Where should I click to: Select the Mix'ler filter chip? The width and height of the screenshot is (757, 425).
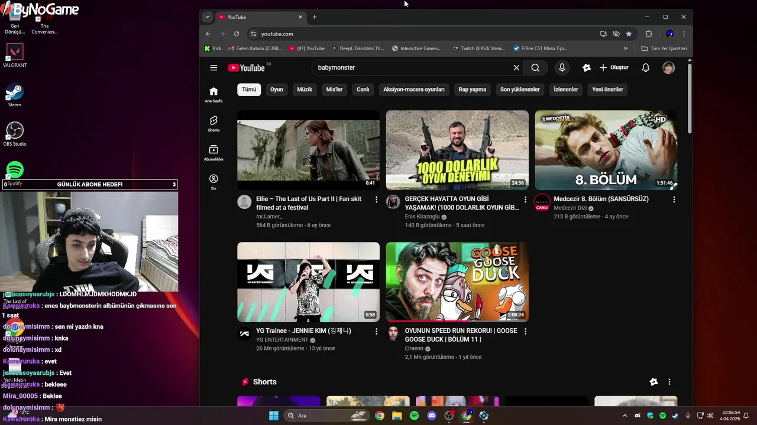tap(335, 90)
